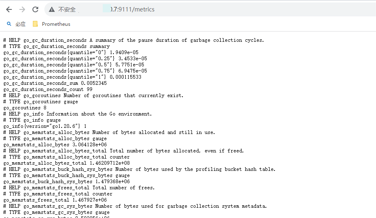Image resolution: width=376 pixels, height=218 pixels.
Task: Click the go_goroutines 8 metric line
Action: 25,108
